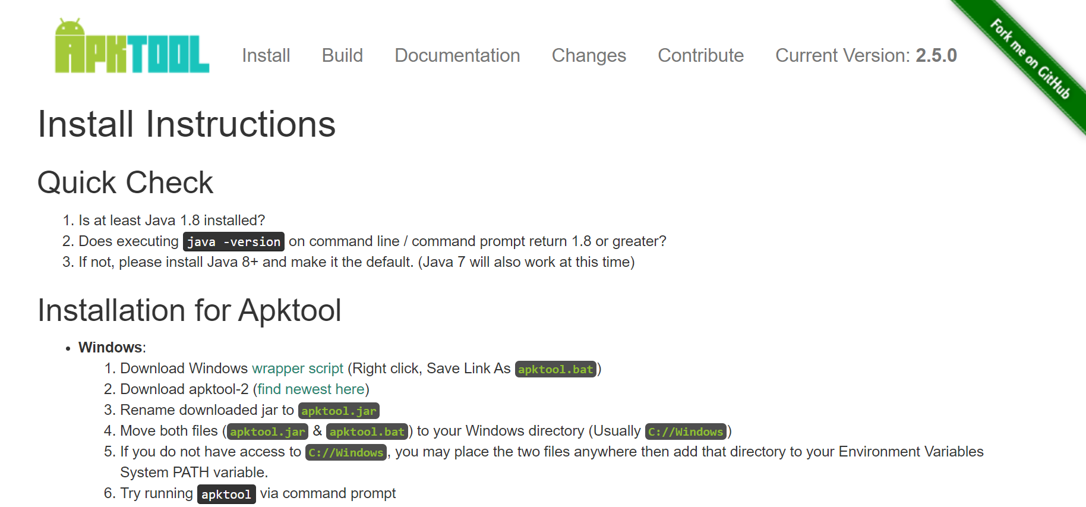Open the find newest here link

[x=311, y=389]
